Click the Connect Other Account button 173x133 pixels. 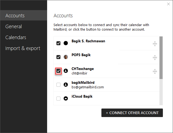[132, 113]
